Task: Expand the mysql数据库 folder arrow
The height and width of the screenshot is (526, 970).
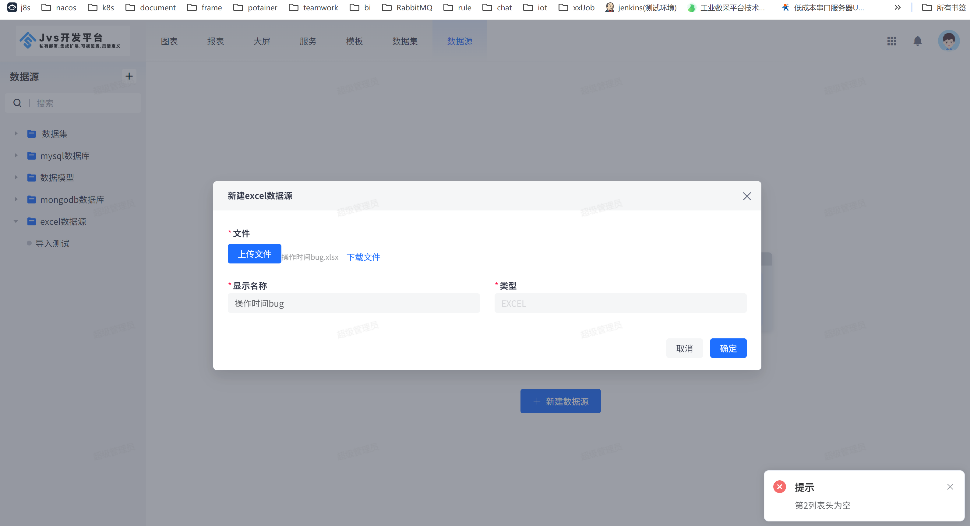Action: (16, 156)
